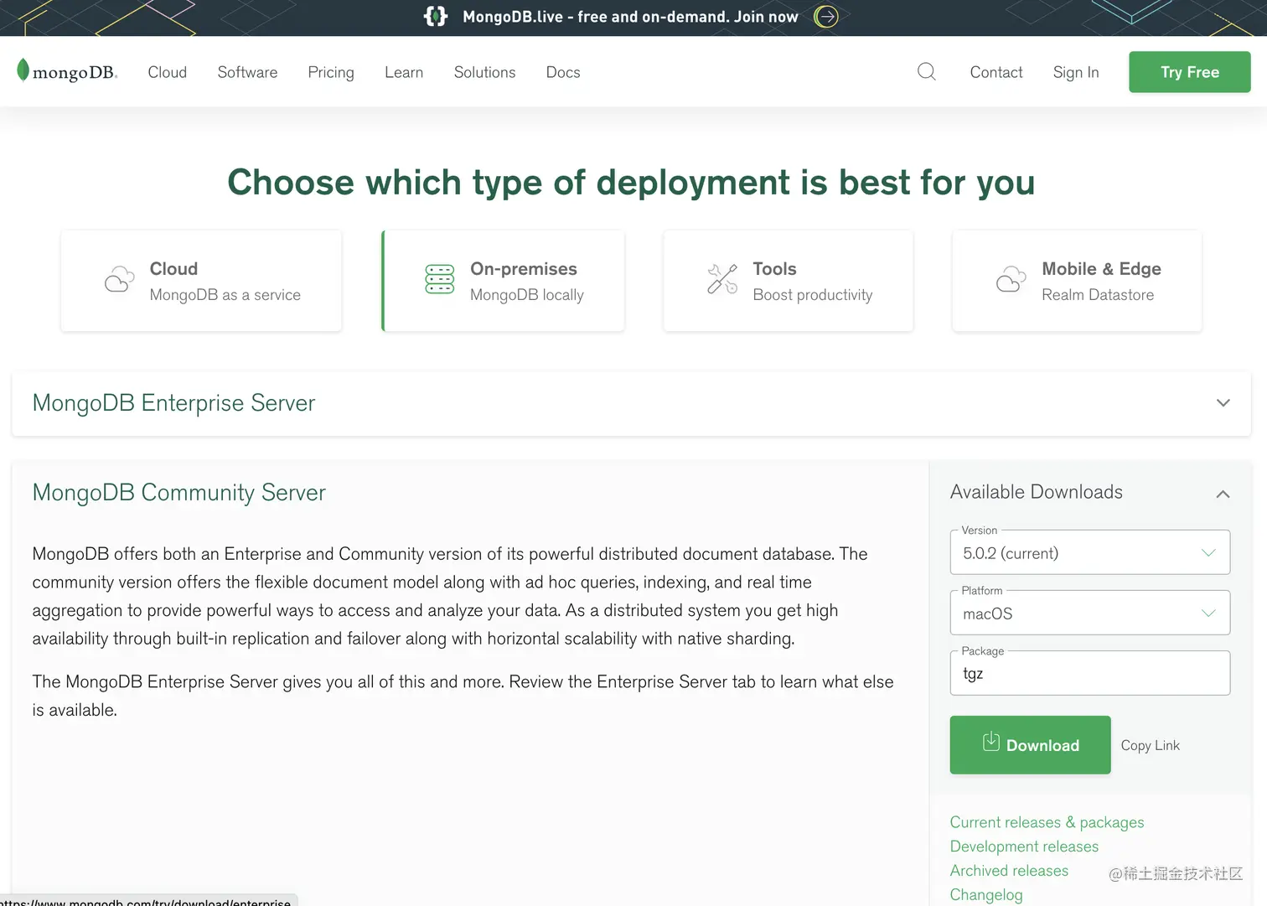Select the Mobile & Edge deployment card

pos(1077,281)
